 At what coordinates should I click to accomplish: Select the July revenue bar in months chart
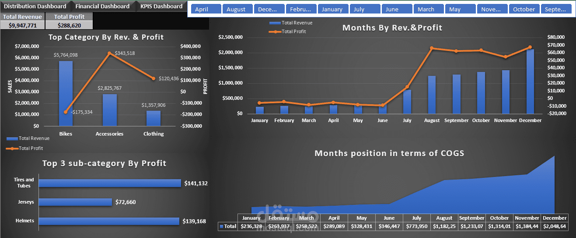(407, 102)
